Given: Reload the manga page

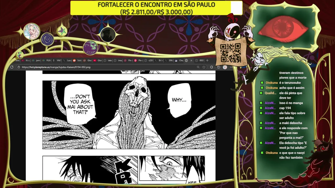Looking at the screenshot, I should tap(12, 67).
